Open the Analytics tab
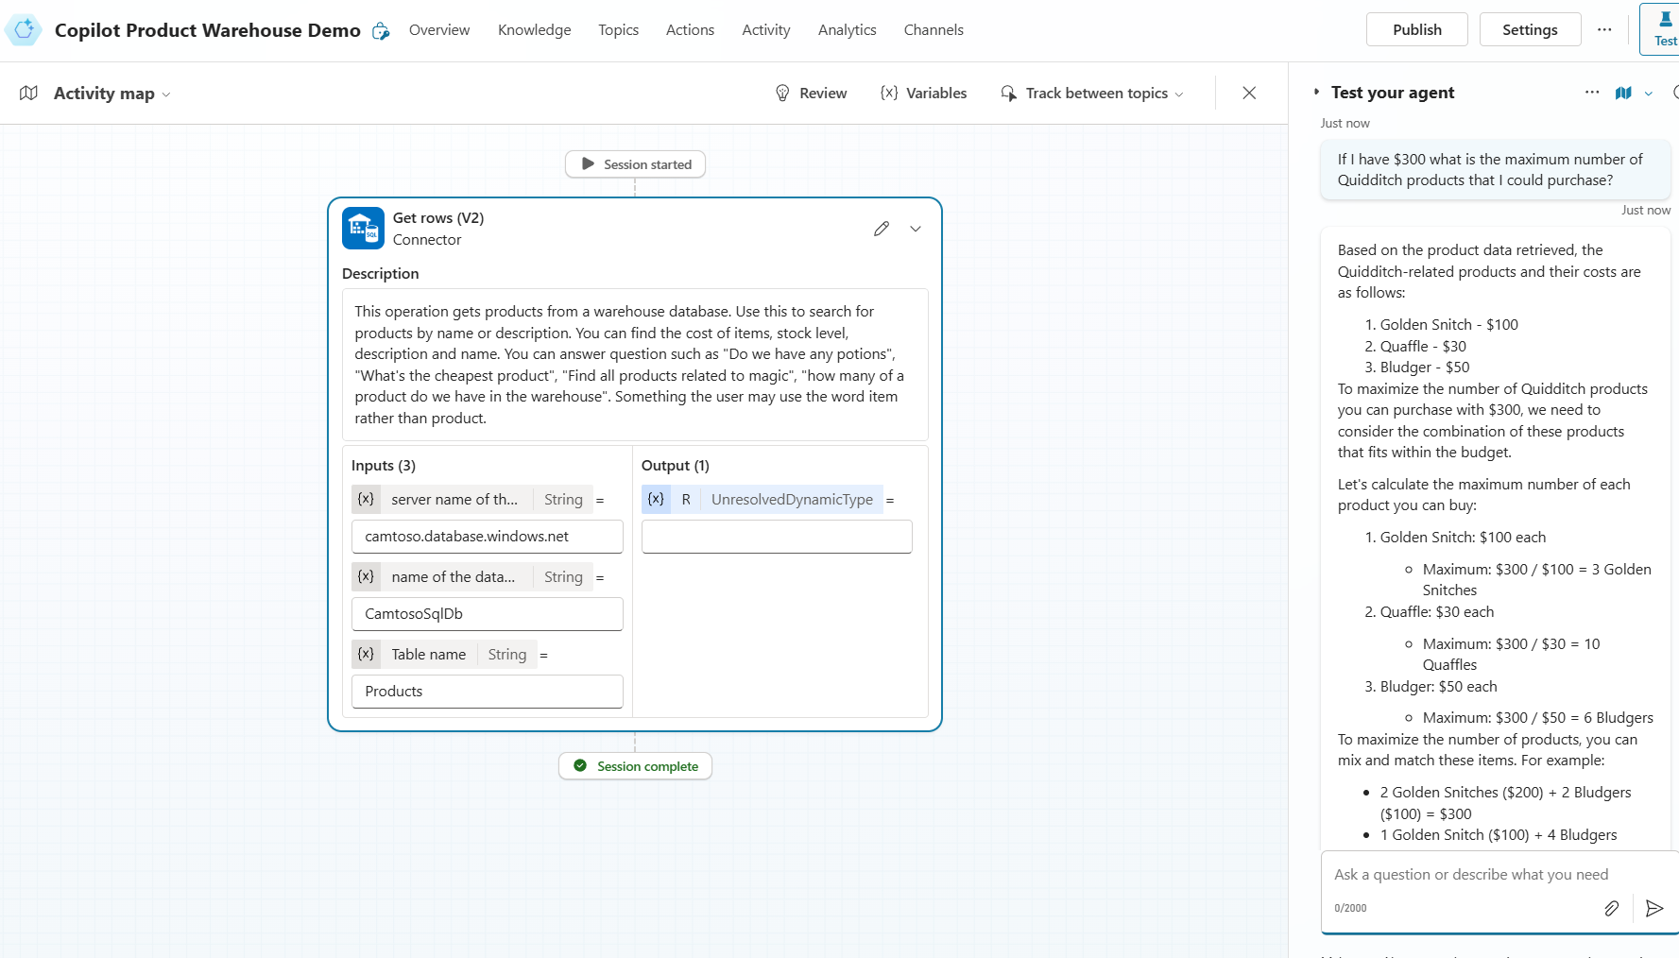The height and width of the screenshot is (958, 1679). coord(847,30)
